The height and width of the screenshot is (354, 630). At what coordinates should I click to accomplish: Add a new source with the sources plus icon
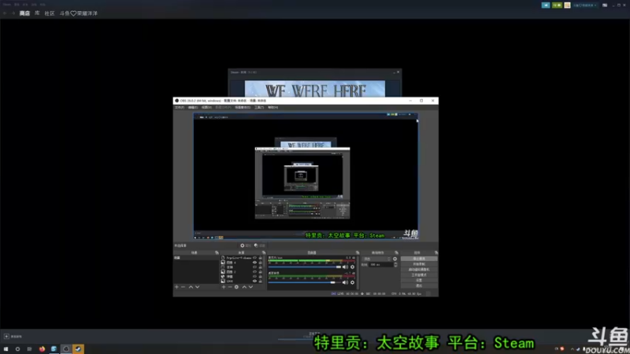click(x=224, y=287)
